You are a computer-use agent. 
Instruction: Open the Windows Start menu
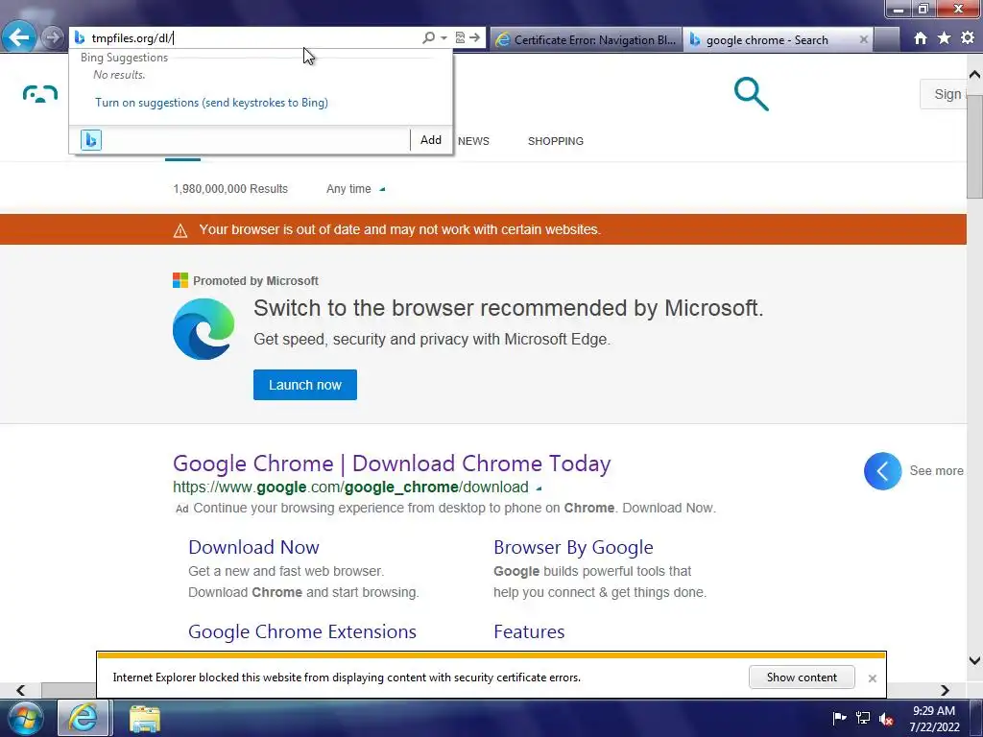[25, 718]
